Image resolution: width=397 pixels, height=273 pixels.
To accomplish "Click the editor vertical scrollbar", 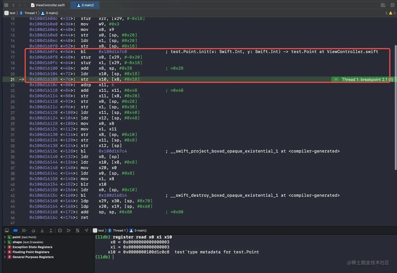I will [x=395, y=108].
